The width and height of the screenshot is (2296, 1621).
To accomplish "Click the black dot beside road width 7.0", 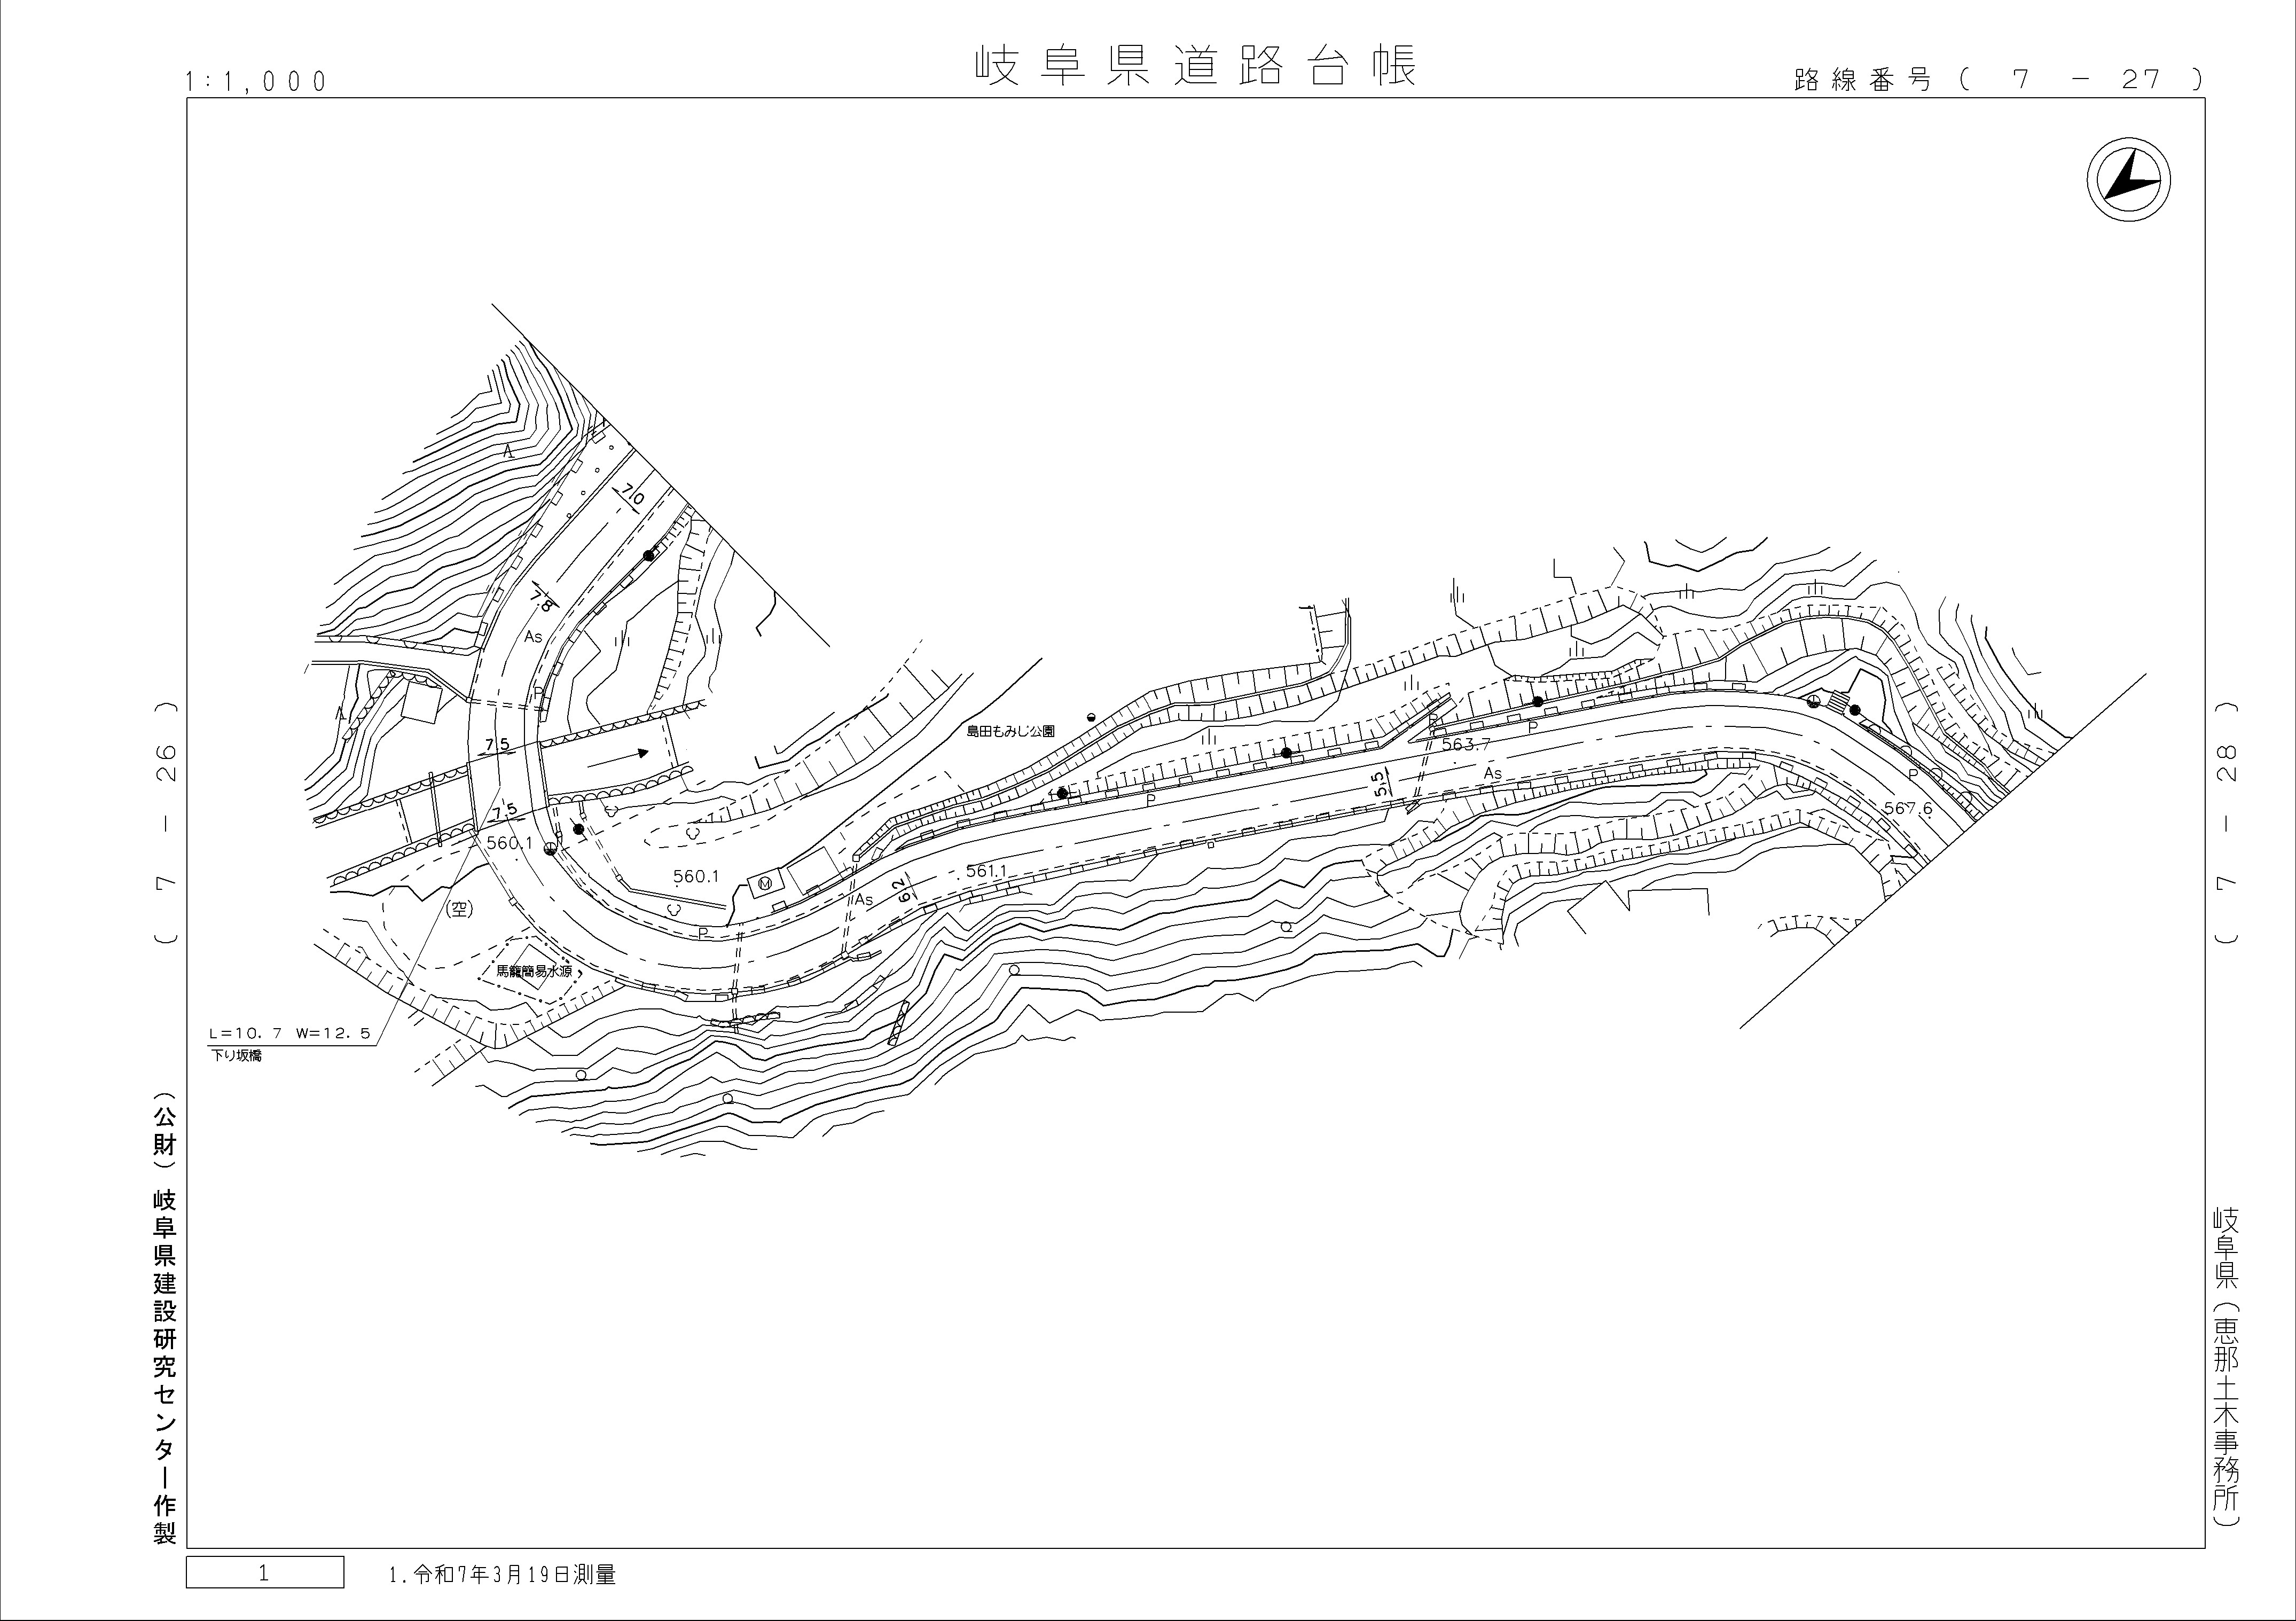I will (648, 555).
